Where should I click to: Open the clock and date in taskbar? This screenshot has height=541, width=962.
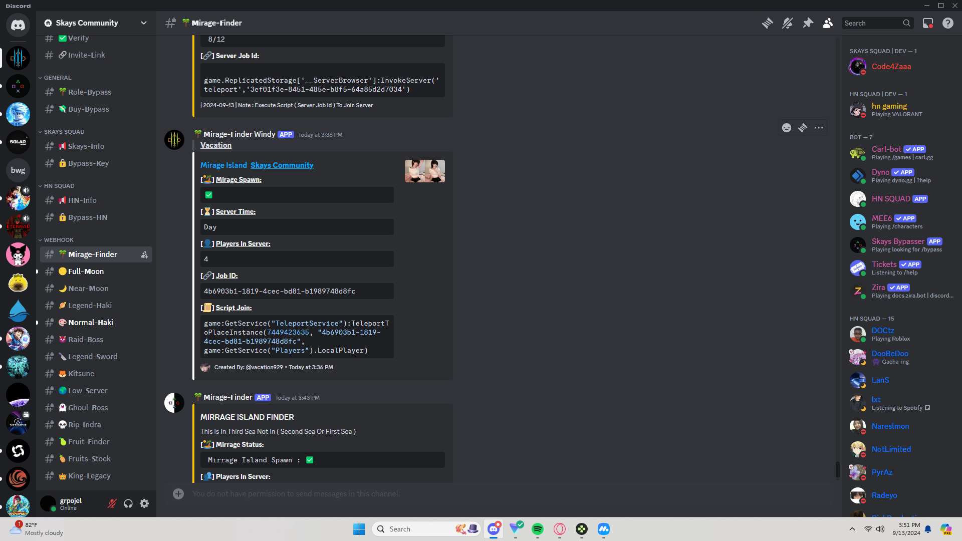tap(906, 529)
